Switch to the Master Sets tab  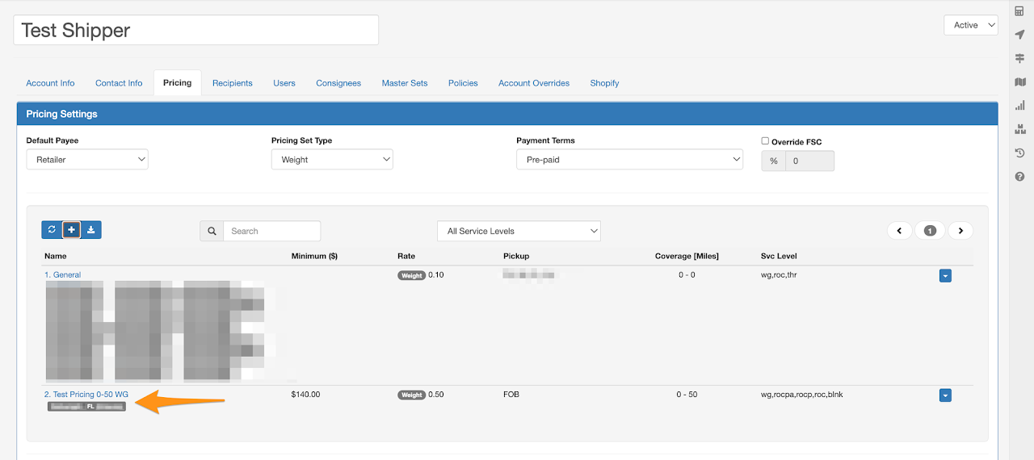point(405,83)
